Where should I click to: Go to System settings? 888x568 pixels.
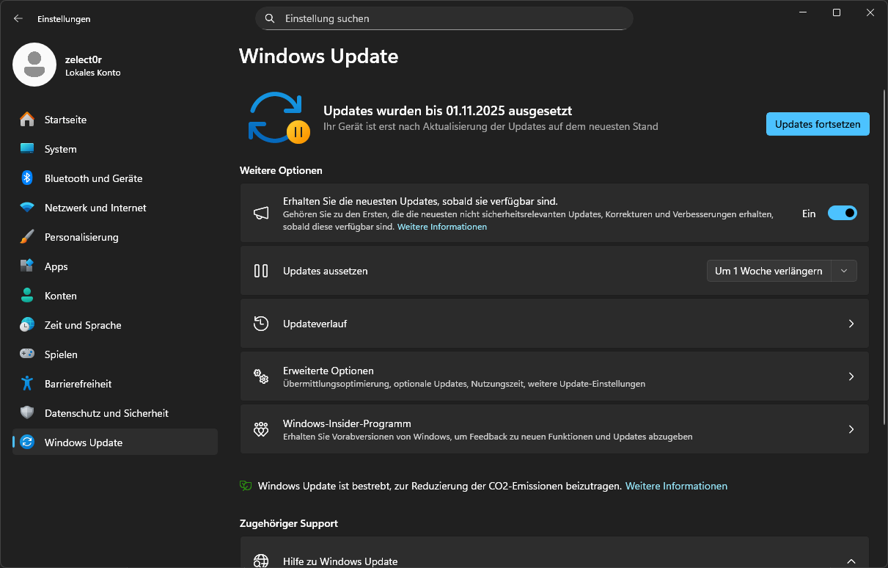coord(115,149)
